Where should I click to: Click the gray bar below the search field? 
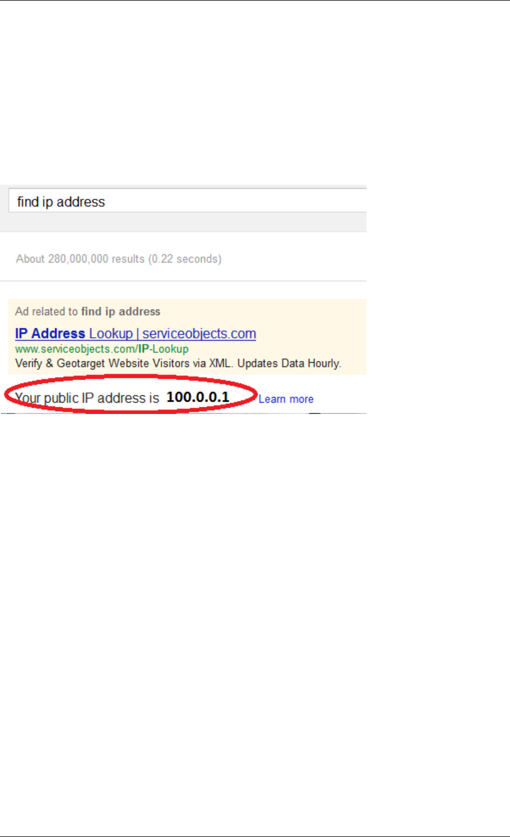coord(183,223)
